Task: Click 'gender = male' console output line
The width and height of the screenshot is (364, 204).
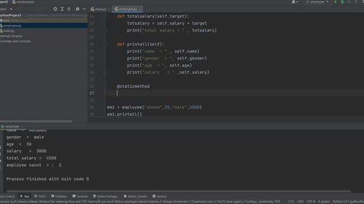Action: click(x=25, y=137)
